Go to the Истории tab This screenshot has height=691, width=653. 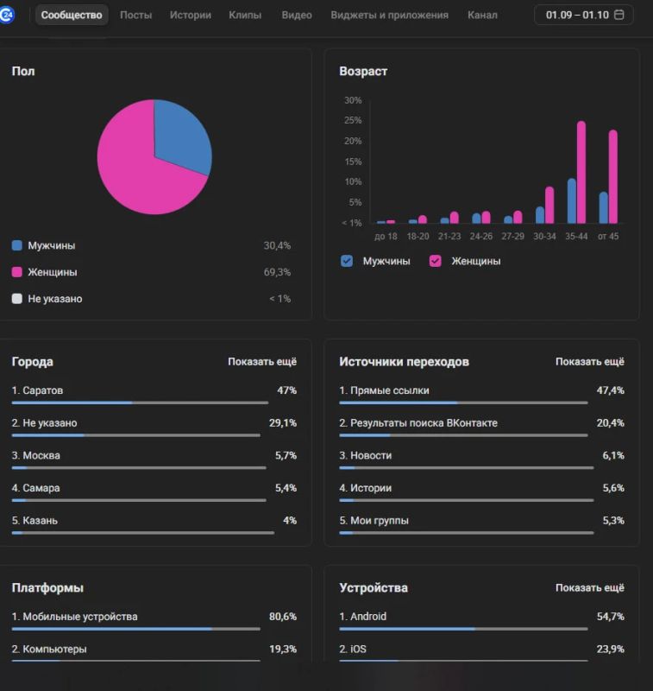[x=191, y=15]
